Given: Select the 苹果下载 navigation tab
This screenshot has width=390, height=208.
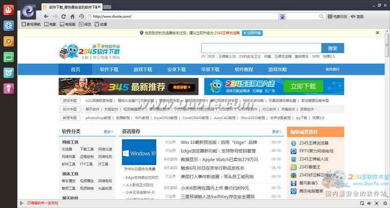Looking at the screenshot, I should click(210, 69).
